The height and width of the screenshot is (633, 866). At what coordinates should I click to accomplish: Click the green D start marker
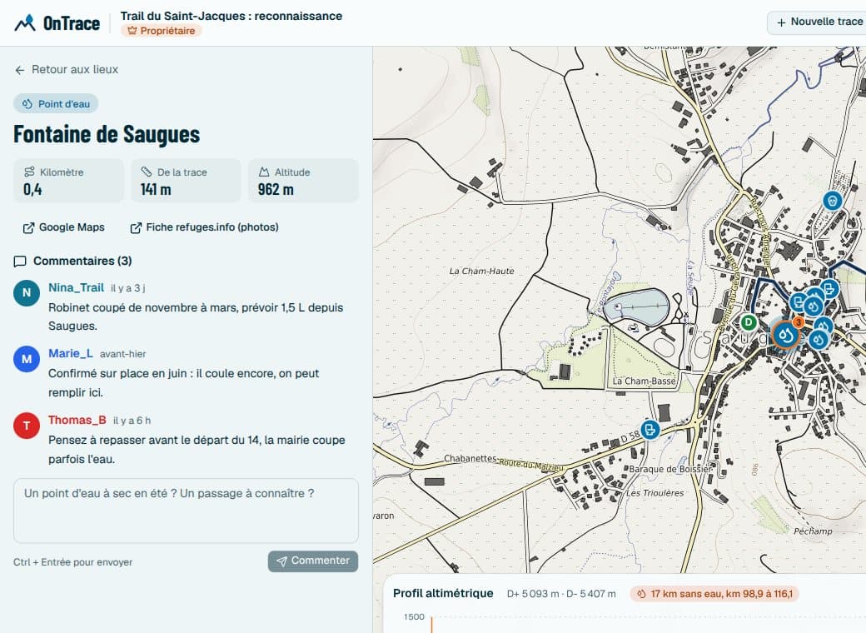[x=749, y=322]
